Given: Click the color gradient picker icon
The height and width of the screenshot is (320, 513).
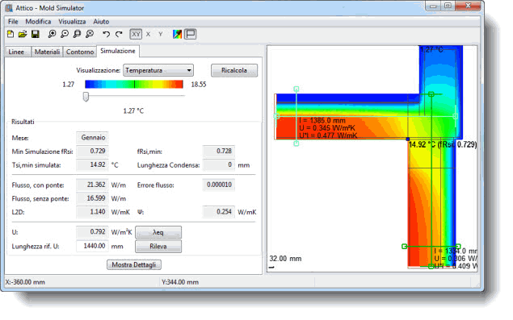Looking at the screenshot, I should 177,34.
